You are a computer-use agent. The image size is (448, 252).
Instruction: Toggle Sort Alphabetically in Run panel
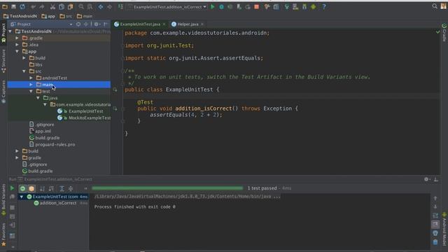(42, 188)
